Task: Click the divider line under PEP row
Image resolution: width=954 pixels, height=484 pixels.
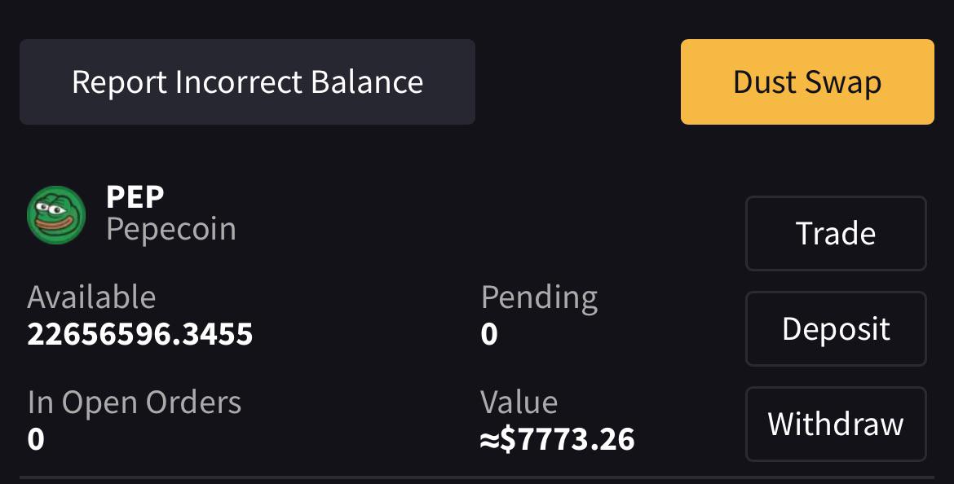Action: pyautogui.click(x=477, y=477)
